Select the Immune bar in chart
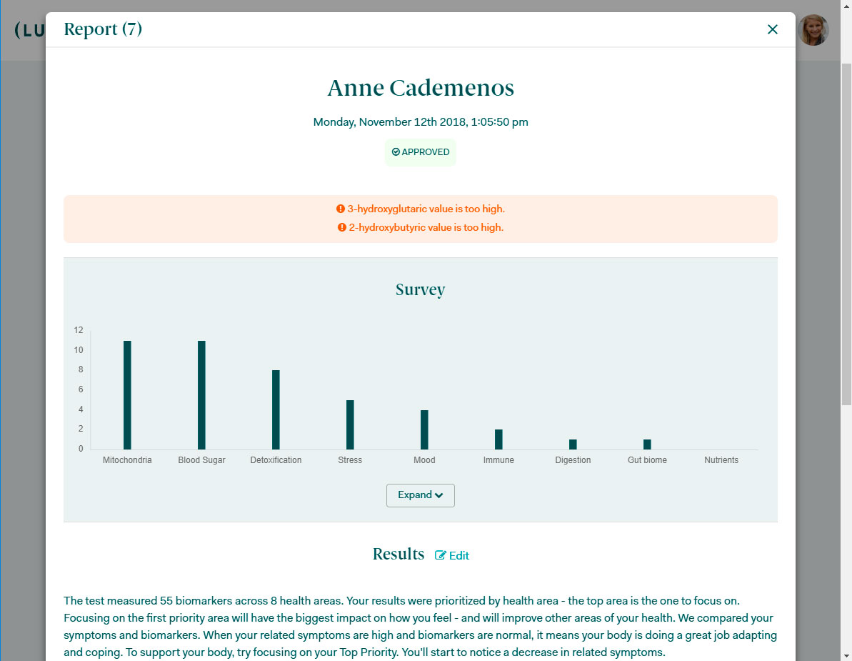Image resolution: width=852 pixels, height=661 pixels. coord(498,439)
